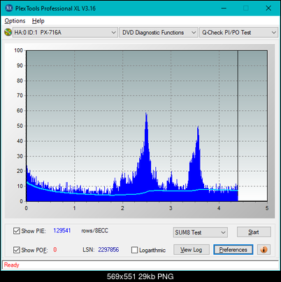Toggle the Show PIE checkbox
The width and height of the screenshot is (281, 282).
click(17, 231)
